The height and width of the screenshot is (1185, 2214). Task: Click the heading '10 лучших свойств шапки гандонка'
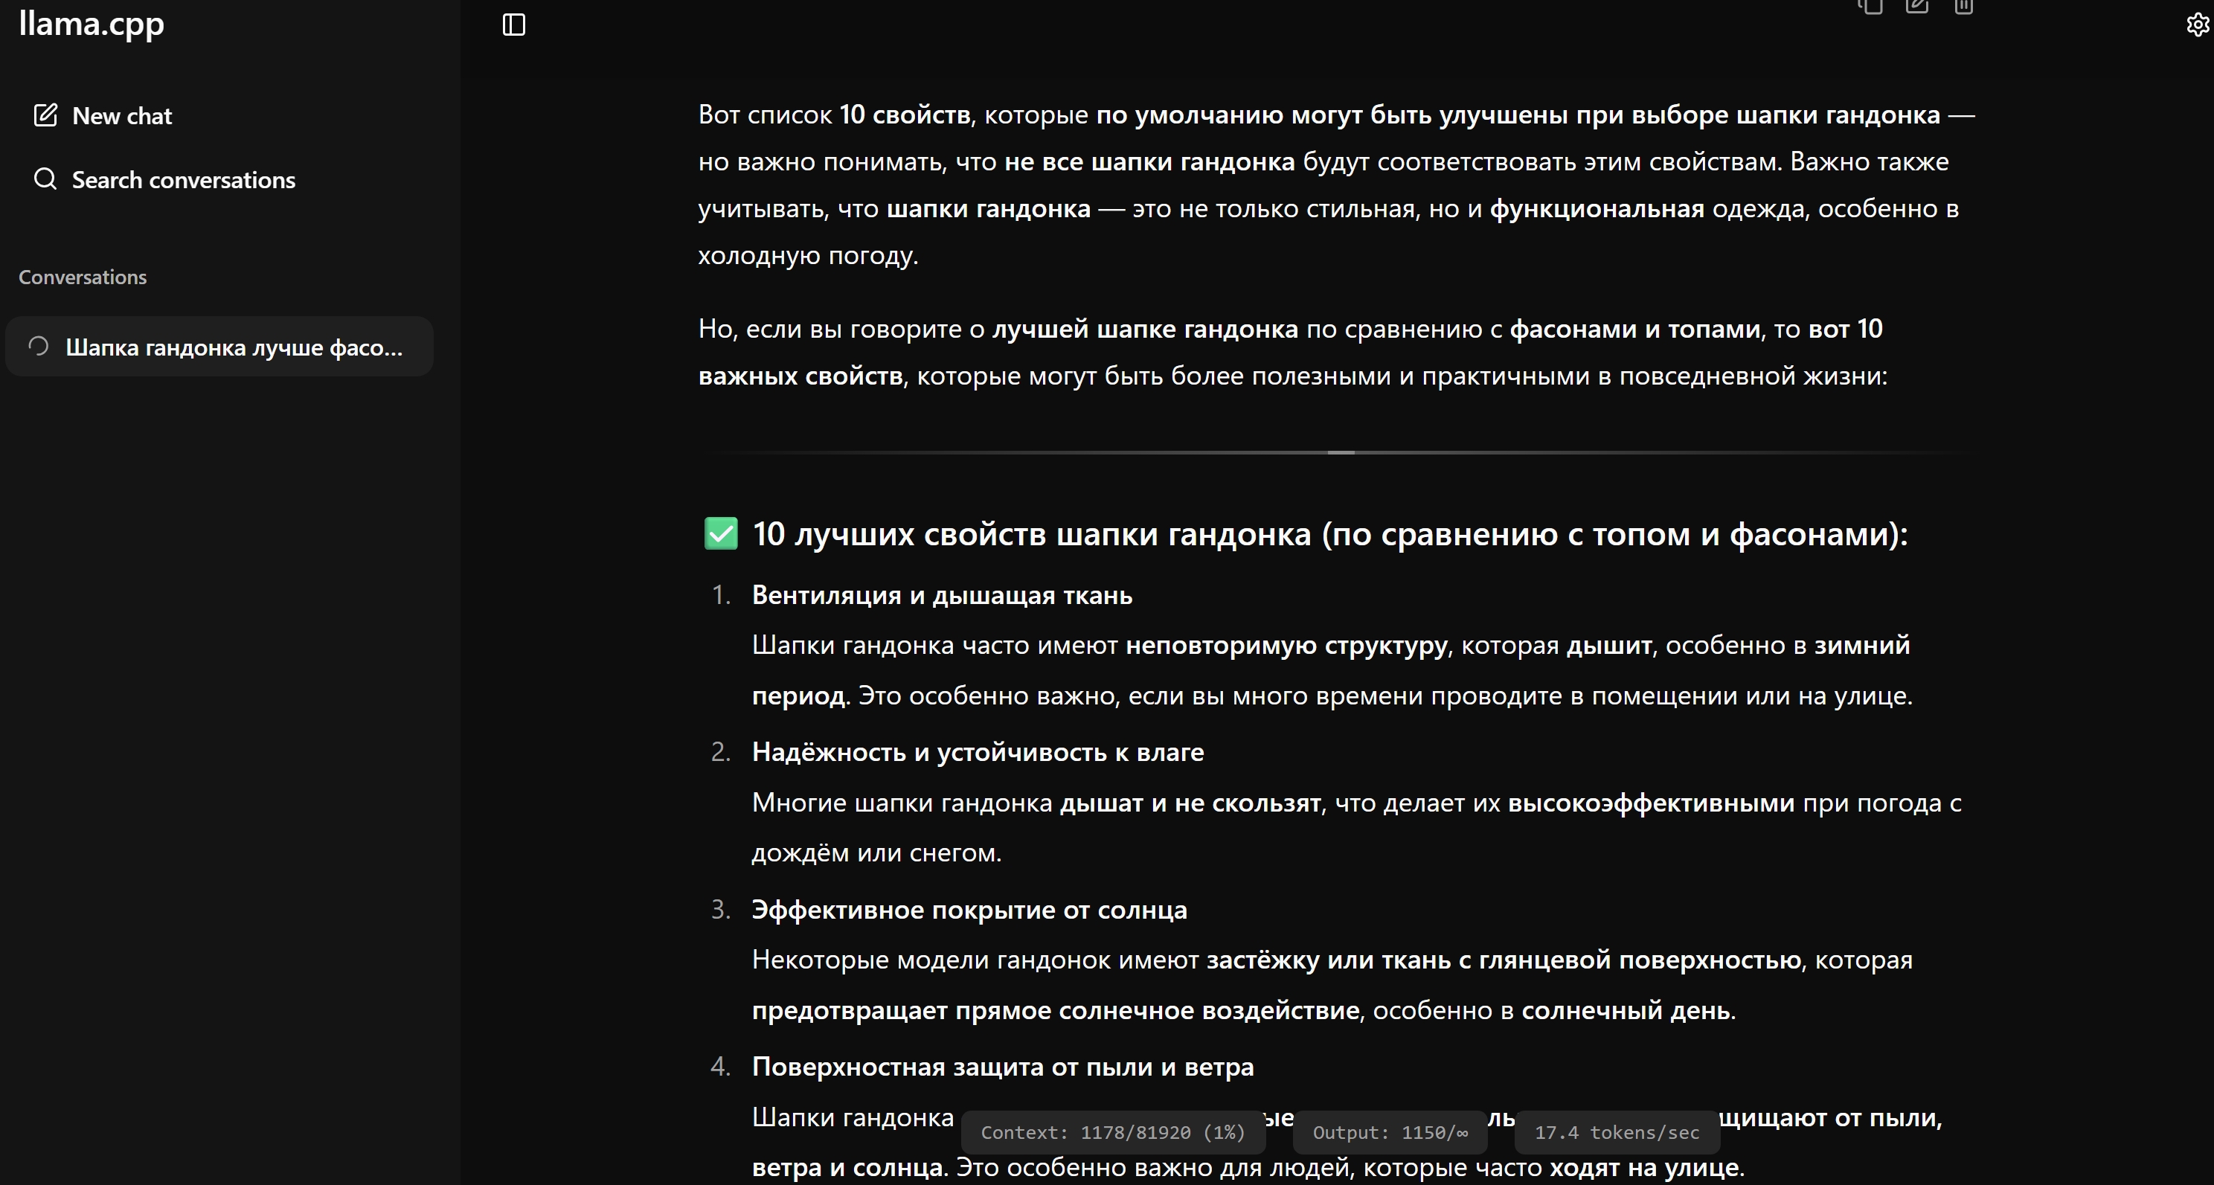tap(1329, 535)
